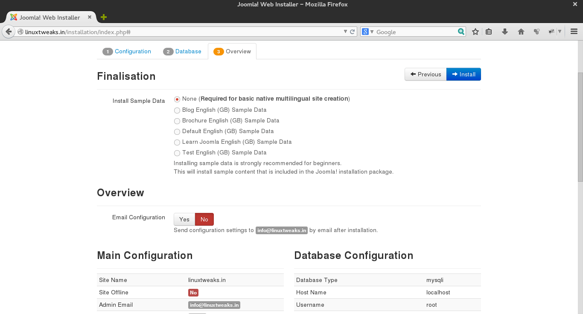Image resolution: width=583 pixels, height=314 pixels.
Task: Open the URL history dropdown arrow
Action: 346,32
